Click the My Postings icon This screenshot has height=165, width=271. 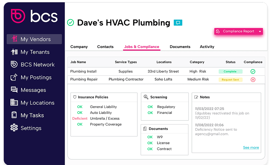pos(14,77)
